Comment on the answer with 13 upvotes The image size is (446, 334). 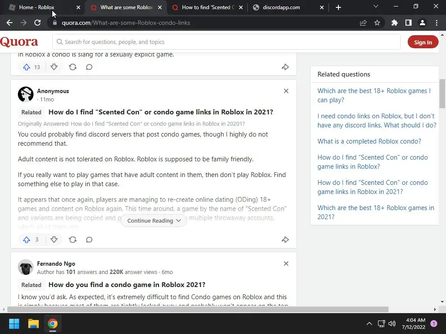tap(89, 67)
